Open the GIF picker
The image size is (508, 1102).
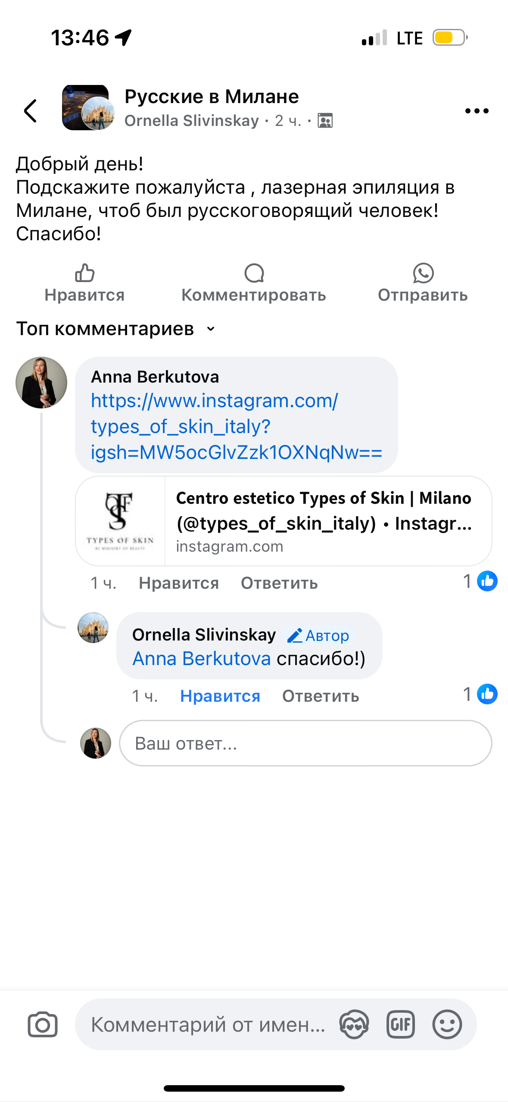coord(400,1025)
